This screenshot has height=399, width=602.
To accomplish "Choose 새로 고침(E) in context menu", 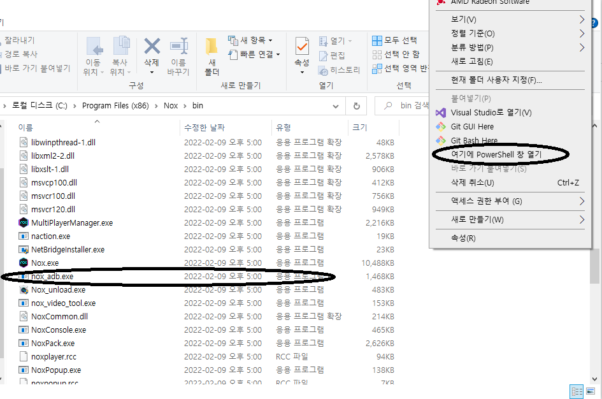I will point(510,61).
